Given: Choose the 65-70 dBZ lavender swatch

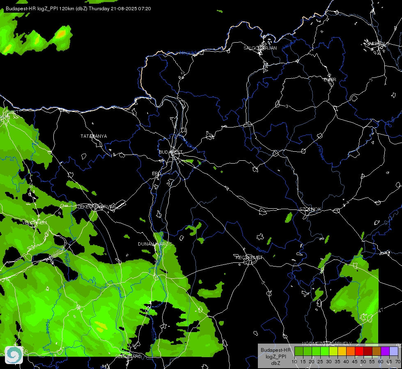Looking at the screenshot, I should tap(393, 351).
